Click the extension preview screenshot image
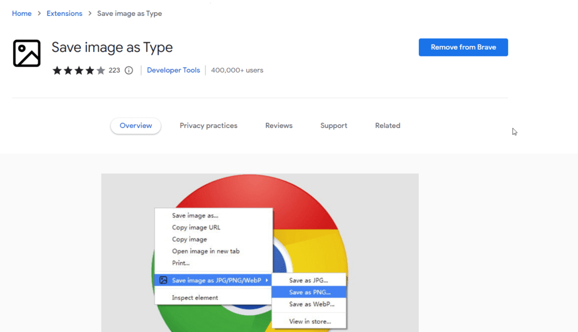578x332 pixels. pyautogui.click(x=260, y=253)
